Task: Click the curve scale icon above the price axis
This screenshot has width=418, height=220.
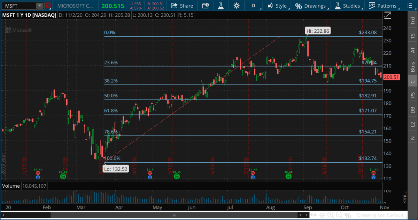Action: [x=387, y=15]
